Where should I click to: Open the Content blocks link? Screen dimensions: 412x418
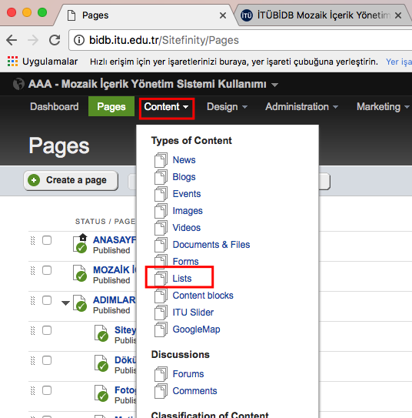pyautogui.click(x=203, y=296)
